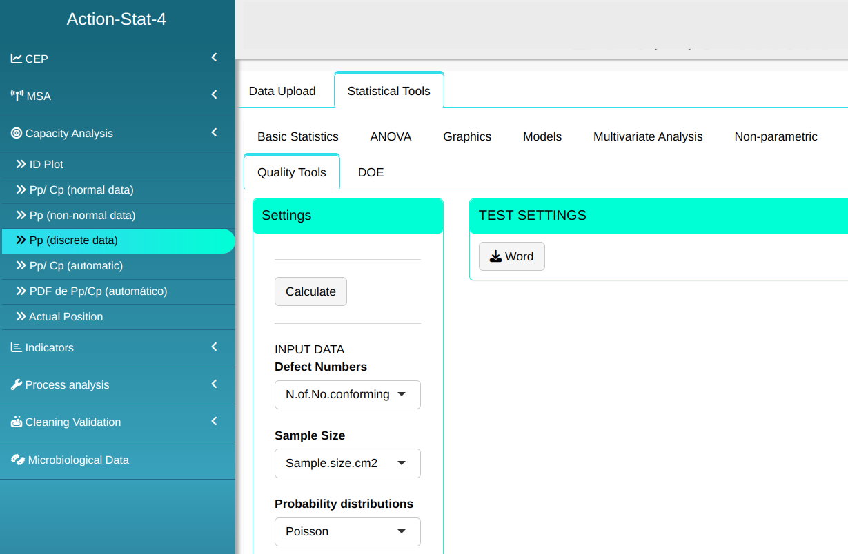Click the Cleaning Validation icon
This screenshot has height=554, width=848.
tap(17, 422)
